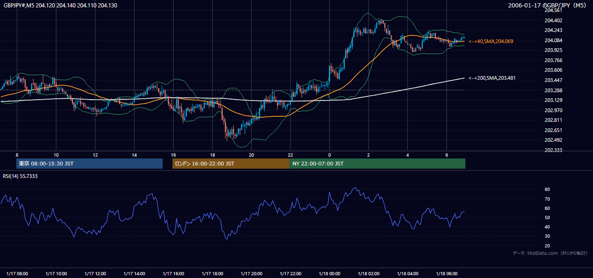The height and width of the screenshot is (278, 593).
Task: Click price level 202.651 on price axis
Action: click(553, 130)
